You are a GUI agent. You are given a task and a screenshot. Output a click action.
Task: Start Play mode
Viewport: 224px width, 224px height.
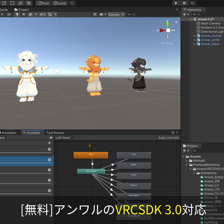click(176, 3)
